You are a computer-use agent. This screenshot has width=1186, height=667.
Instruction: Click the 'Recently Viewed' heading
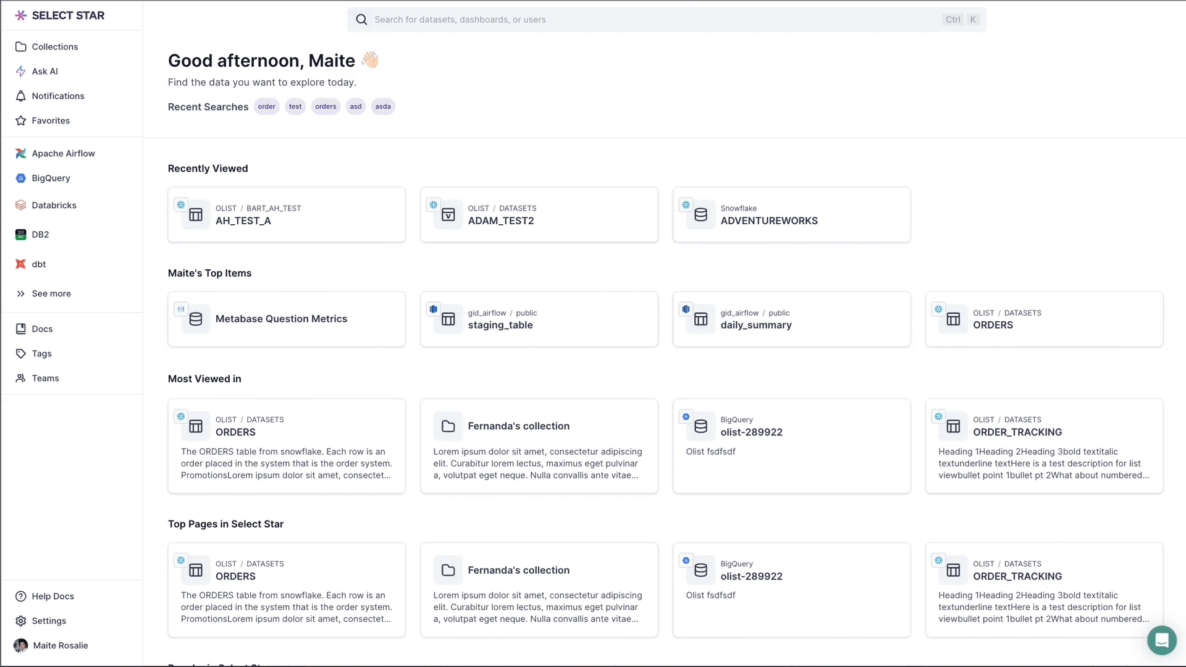tap(208, 169)
